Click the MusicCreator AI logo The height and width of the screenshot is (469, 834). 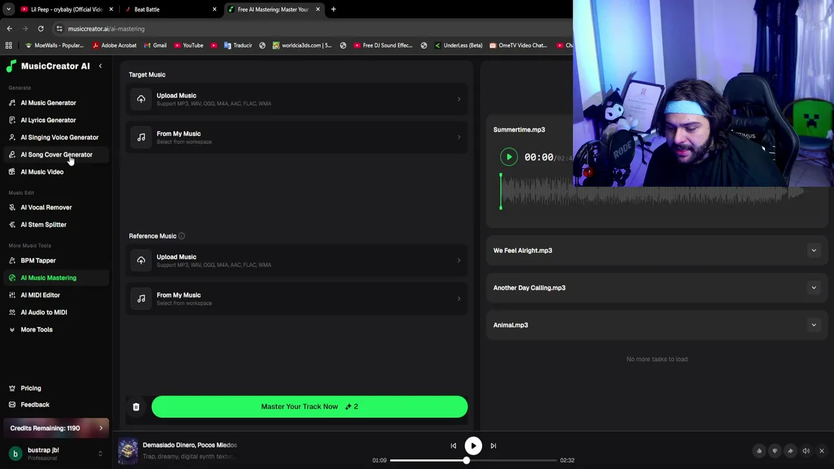coord(48,66)
